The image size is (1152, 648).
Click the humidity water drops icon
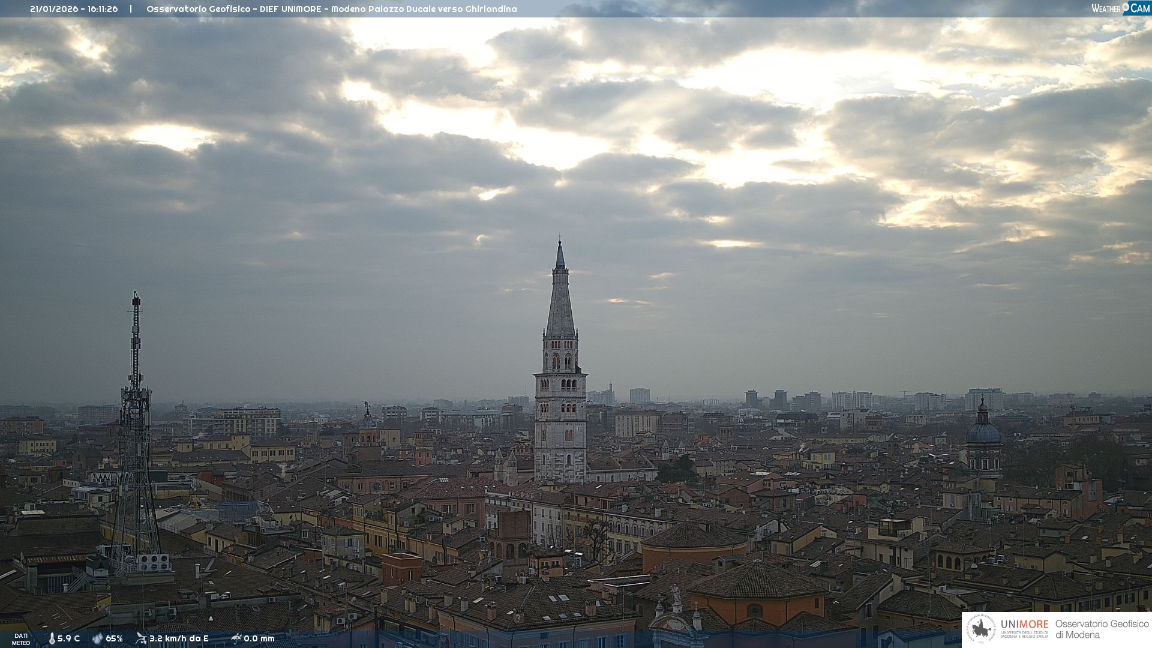pyautogui.click(x=97, y=639)
